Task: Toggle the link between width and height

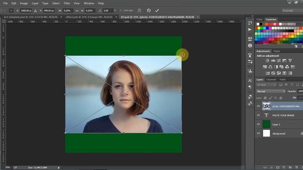Action: coord(77,10)
